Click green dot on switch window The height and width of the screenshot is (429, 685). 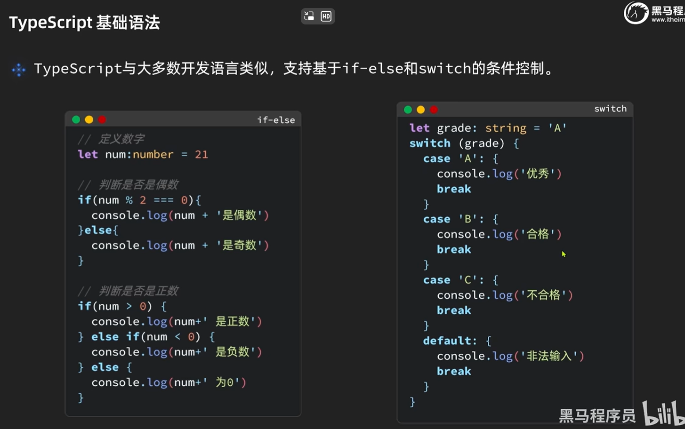(x=408, y=110)
